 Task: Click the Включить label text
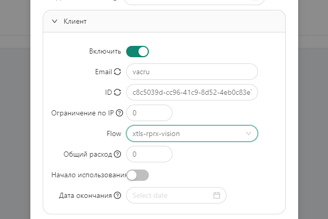(105, 52)
